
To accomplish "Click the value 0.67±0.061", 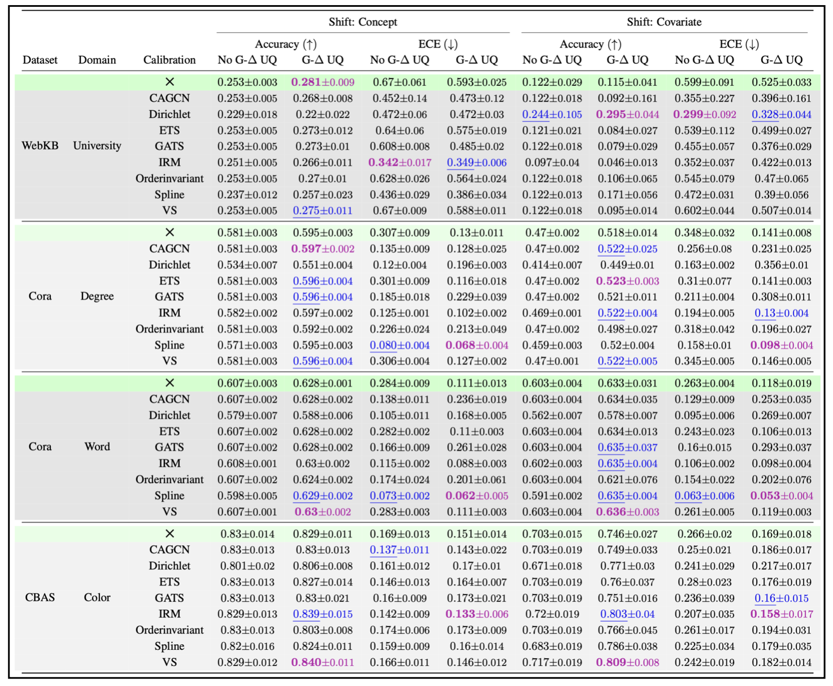I will pos(400,82).
